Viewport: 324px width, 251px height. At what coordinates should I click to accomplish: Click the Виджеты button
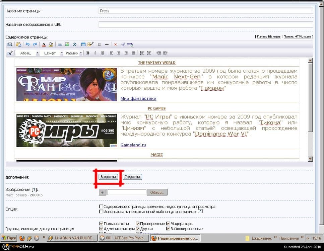108,177
